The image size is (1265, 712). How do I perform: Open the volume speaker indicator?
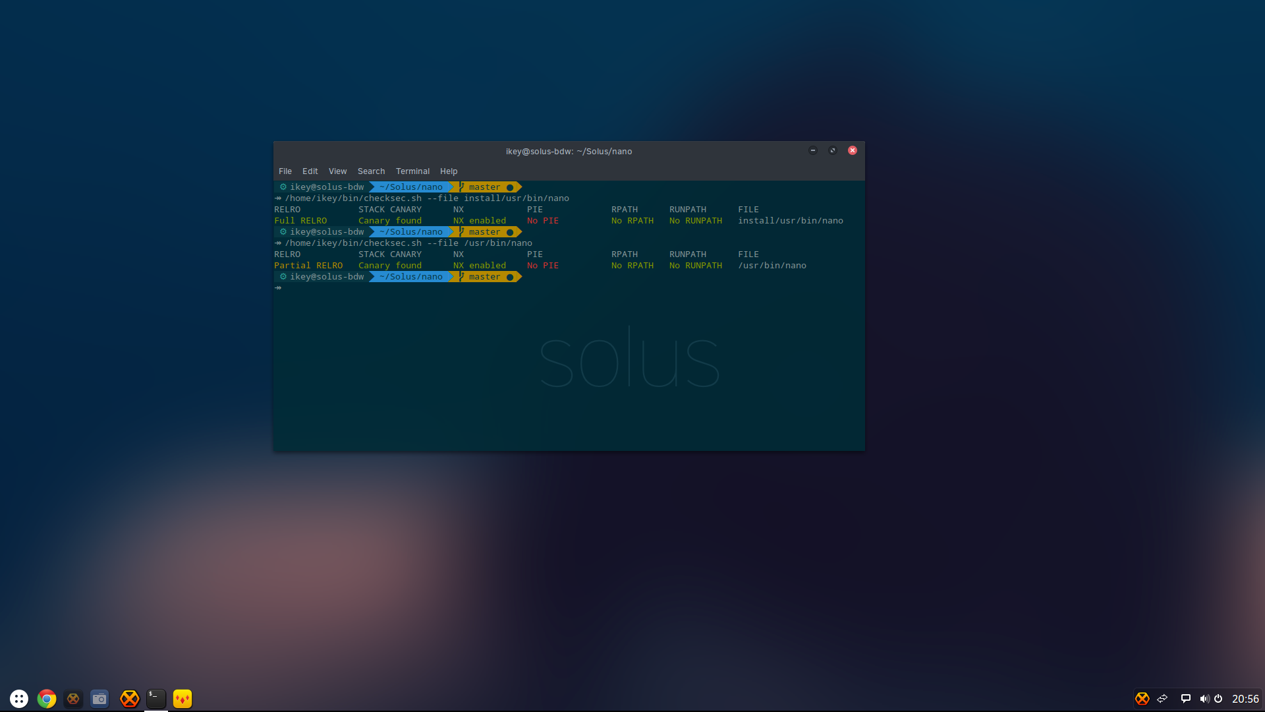pyautogui.click(x=1204, y=699)
